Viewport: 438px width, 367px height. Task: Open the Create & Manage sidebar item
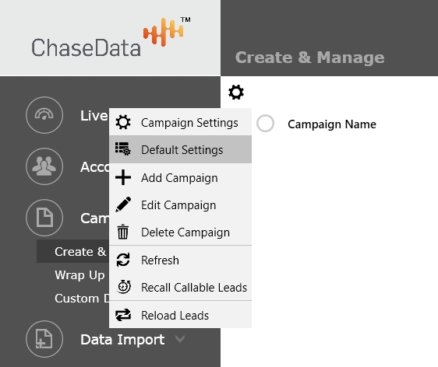73,251
